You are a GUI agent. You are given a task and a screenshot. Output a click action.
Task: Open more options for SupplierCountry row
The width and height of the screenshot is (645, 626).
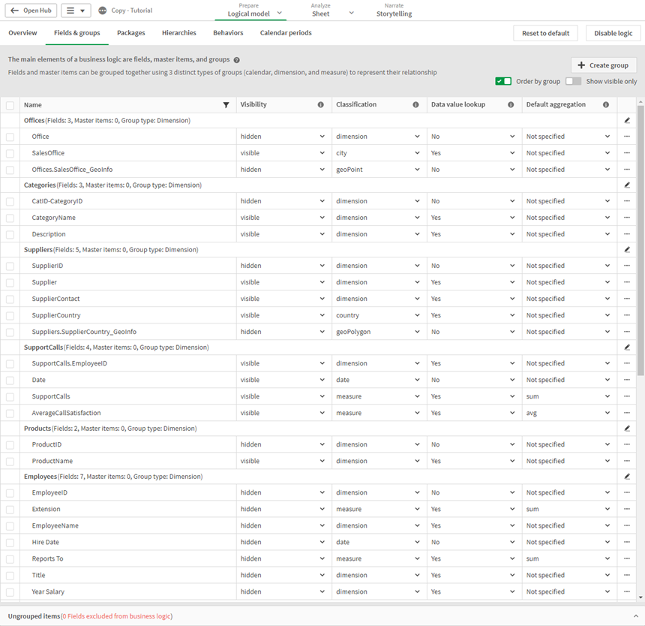[x=627, y=315]
